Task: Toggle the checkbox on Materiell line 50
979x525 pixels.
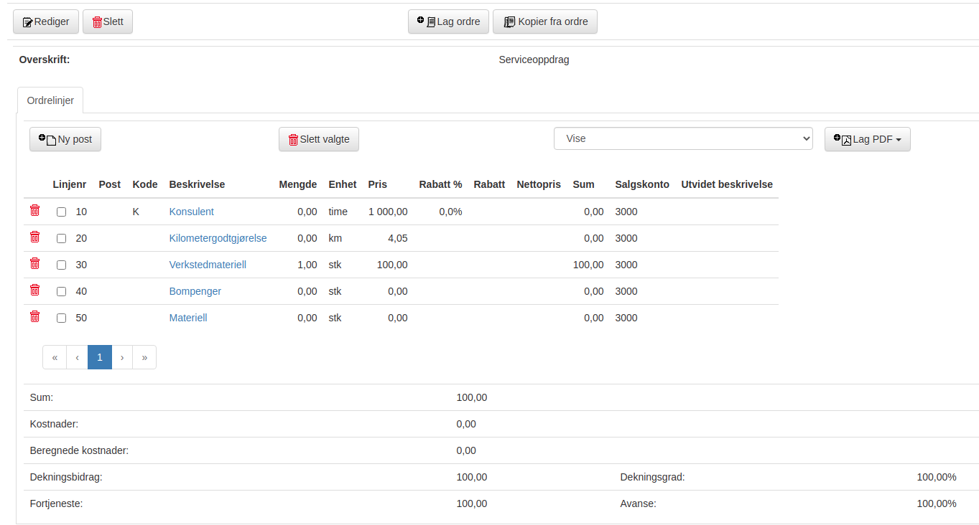Action: pos(62,318)
